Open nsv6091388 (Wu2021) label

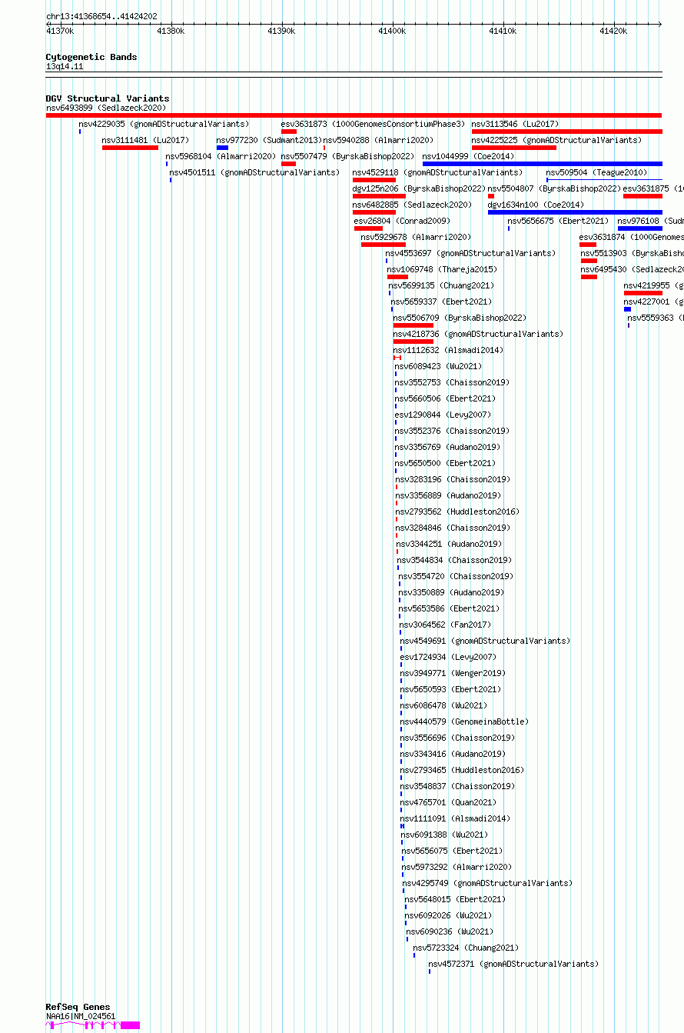[x=445, y=835]
